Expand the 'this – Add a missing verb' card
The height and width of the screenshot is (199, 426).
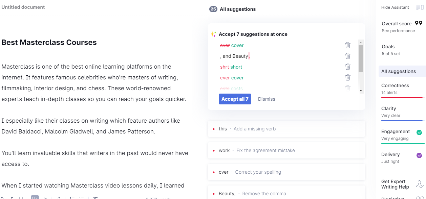coord(286,129)
